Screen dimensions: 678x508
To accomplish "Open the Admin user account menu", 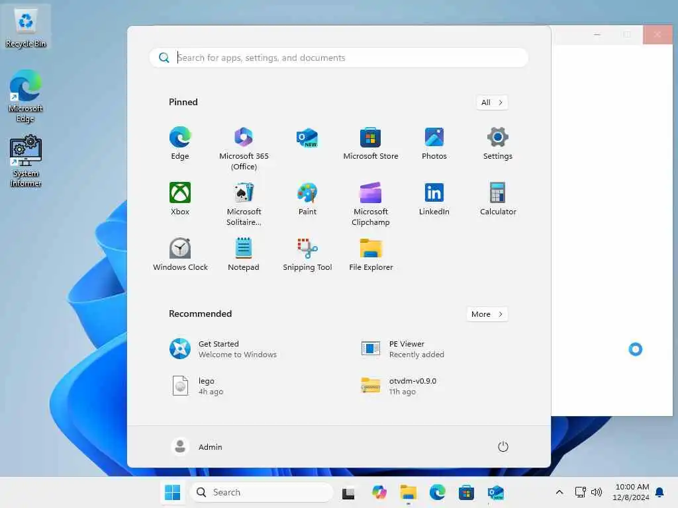I will pos(197,446).
